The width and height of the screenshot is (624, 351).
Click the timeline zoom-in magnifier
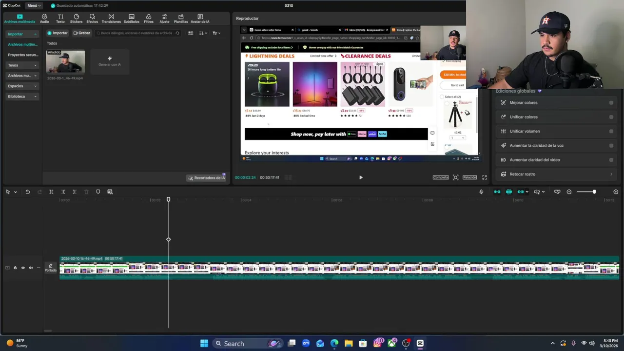(616, 192)
